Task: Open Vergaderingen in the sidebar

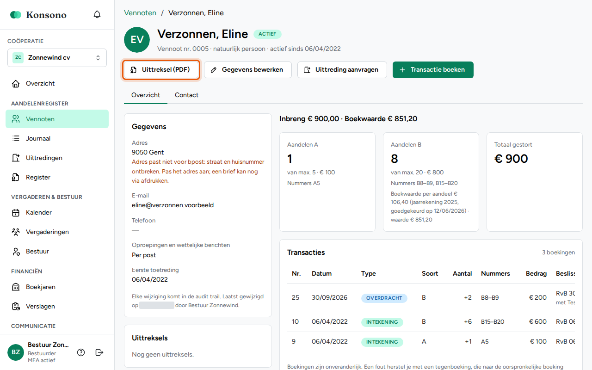Action: coord(57,232)
